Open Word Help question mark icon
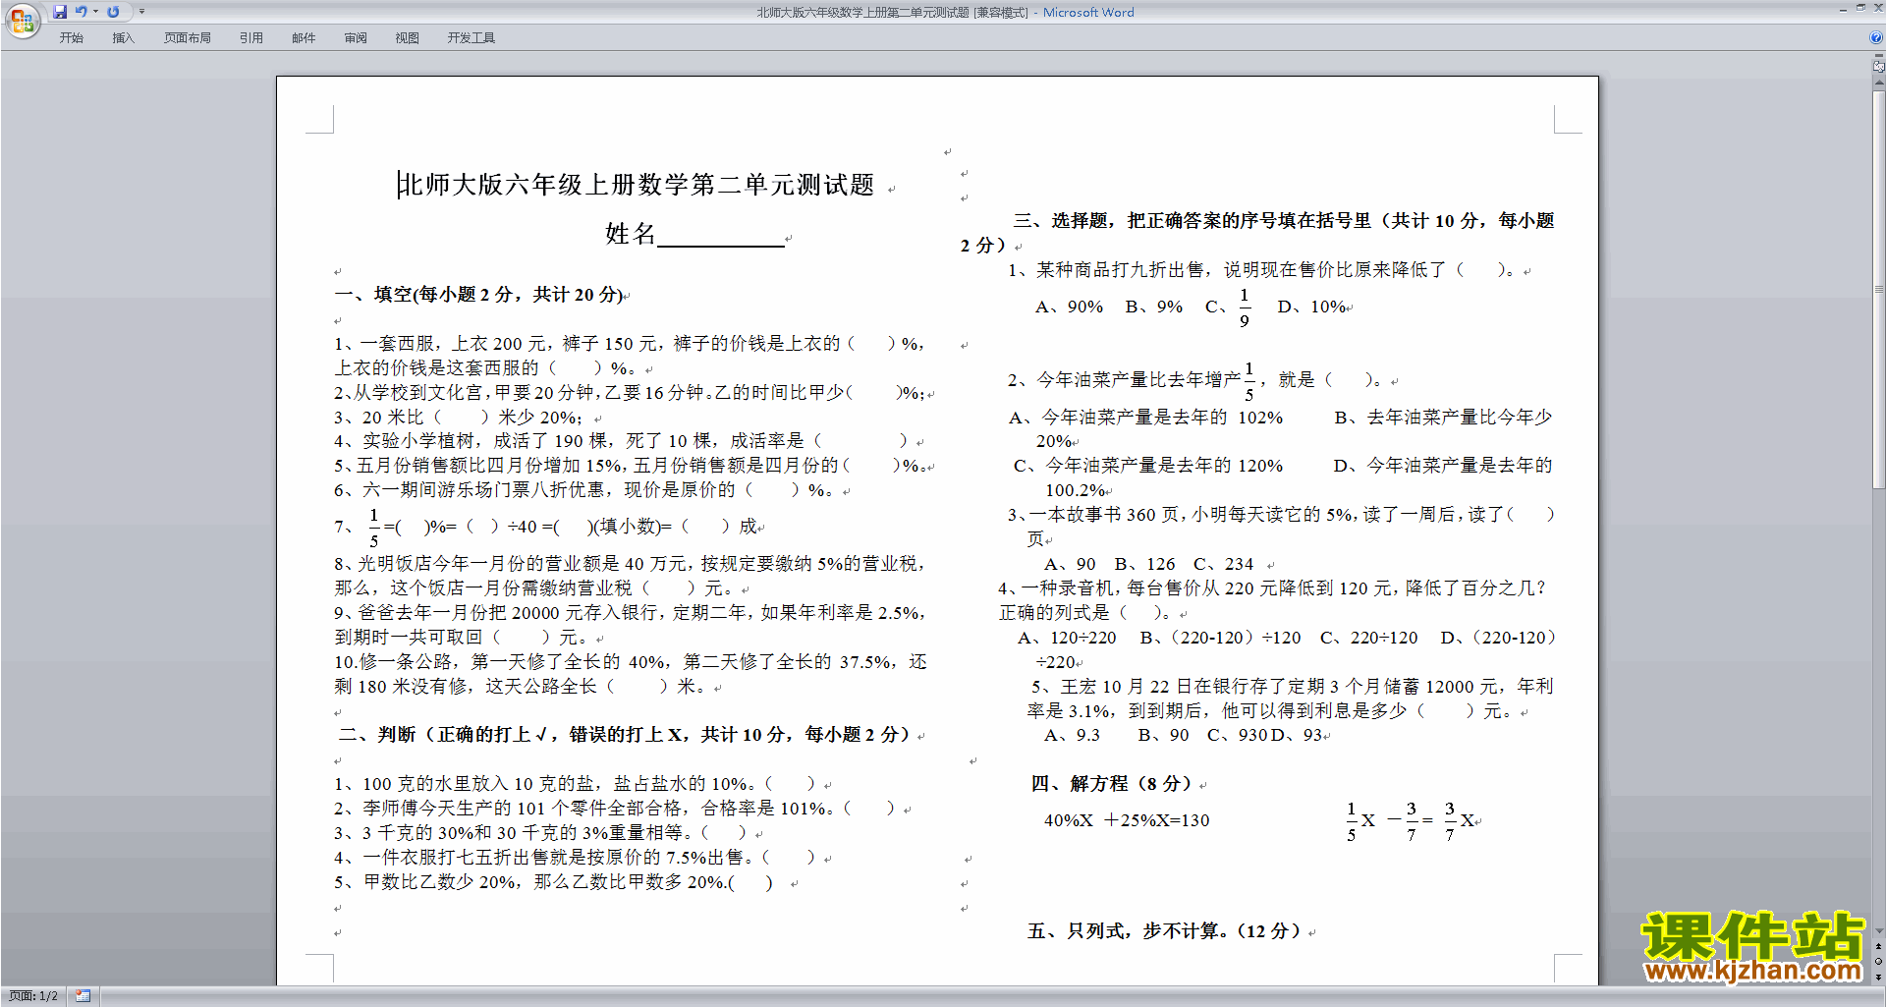1886x1007 pixels. [x=1876, y=37]
